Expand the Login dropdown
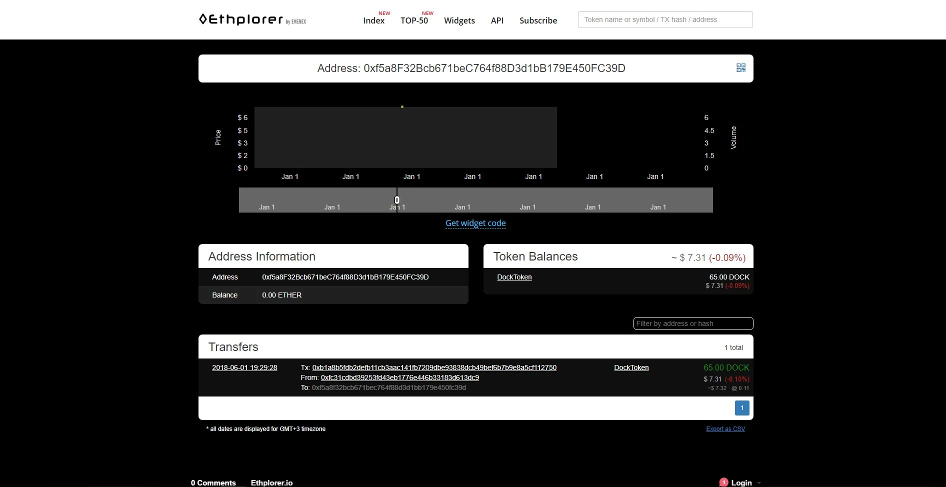This screenshot has height=487, width=946. point(746,482)
